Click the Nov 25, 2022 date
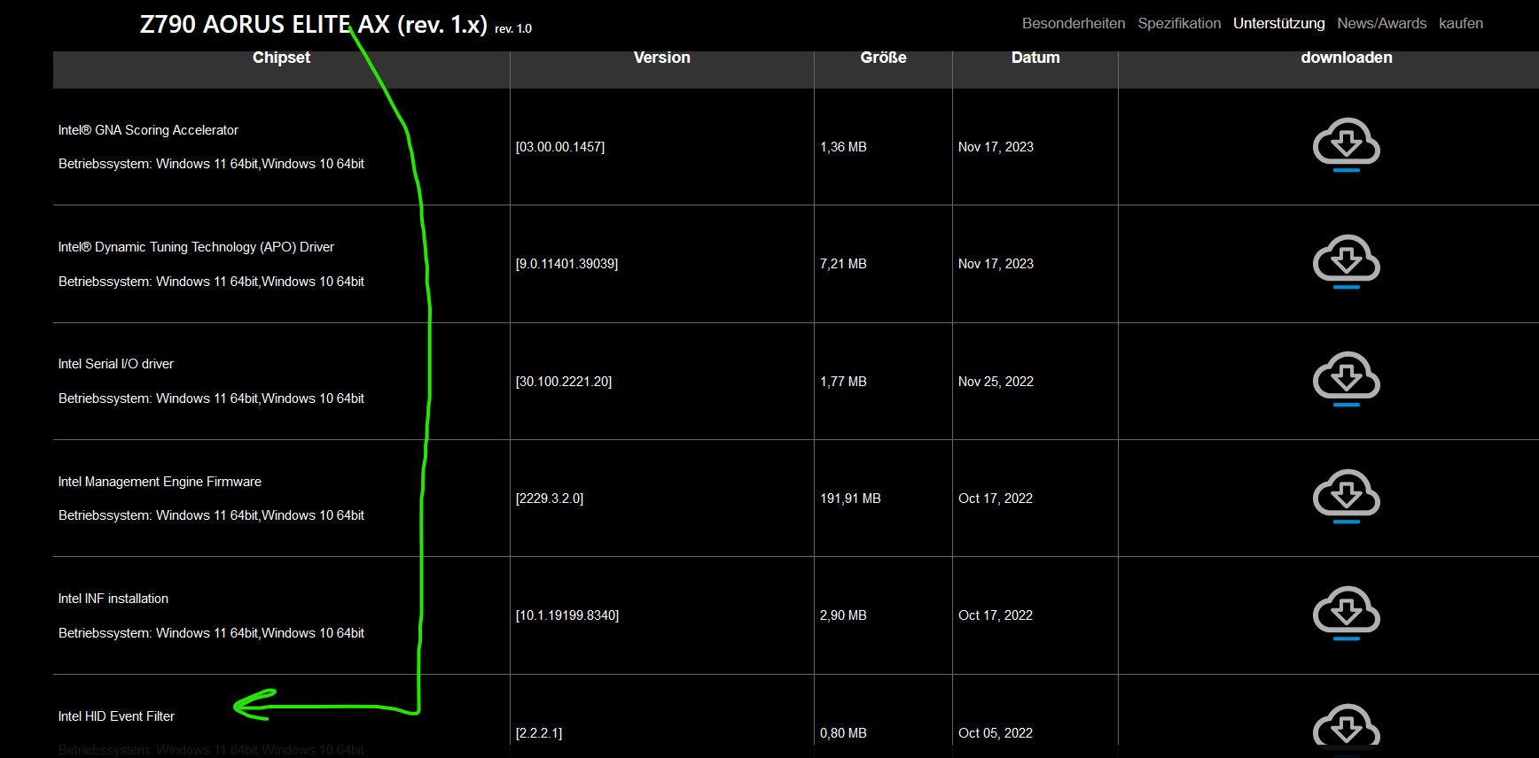The width and height of the screenshot is (1539, 758). pyautogui.click(x=996, y=382)
